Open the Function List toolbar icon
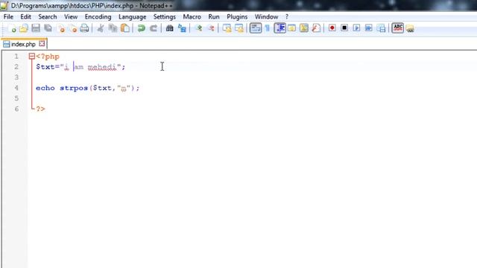This screenshot has width=477, height=268. point(316,28)
